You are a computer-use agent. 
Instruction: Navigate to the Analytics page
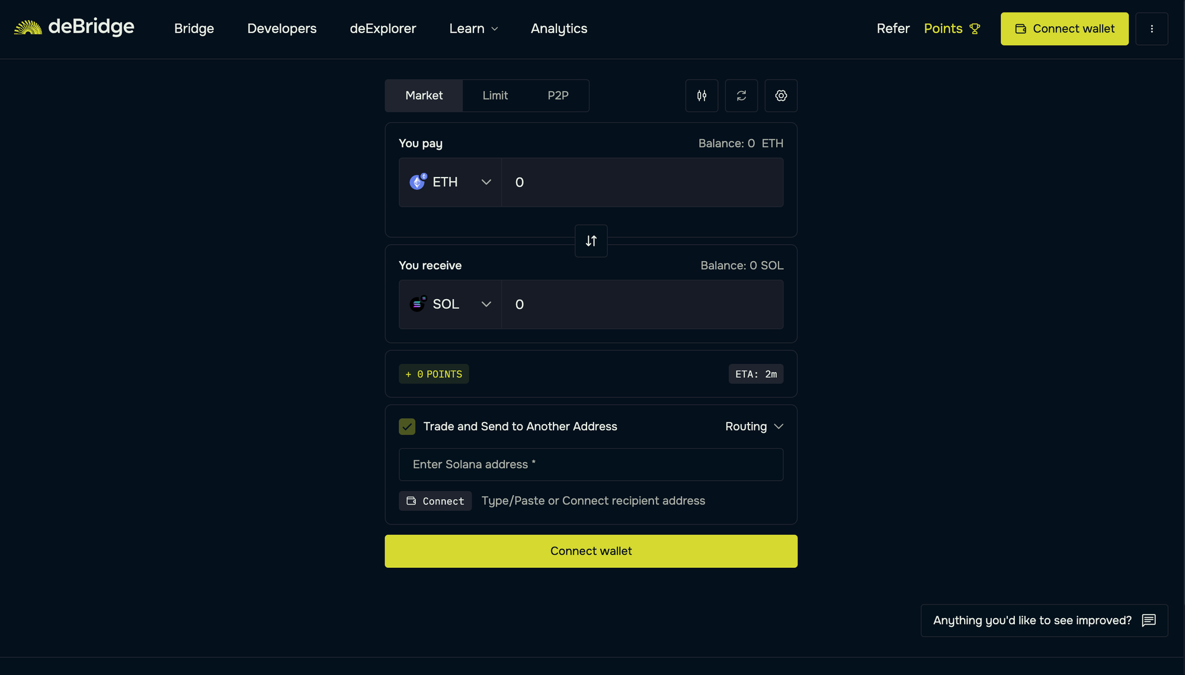pyautogui.click(x=558, y=28)
